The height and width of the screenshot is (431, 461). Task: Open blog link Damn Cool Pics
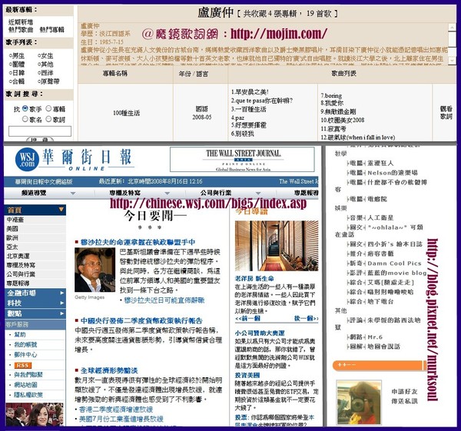coord(394,264)
